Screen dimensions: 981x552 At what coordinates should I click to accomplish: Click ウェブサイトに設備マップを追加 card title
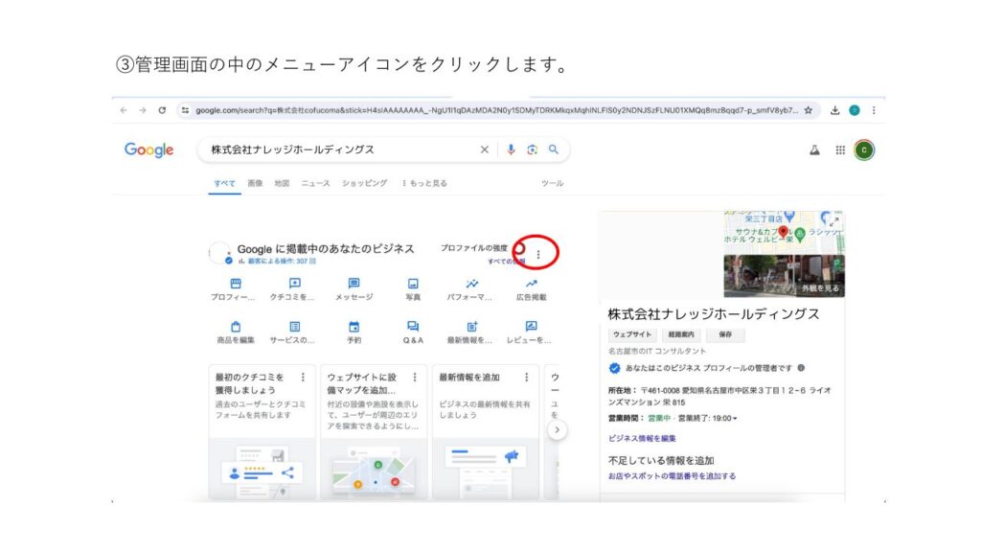pyautogui.click(x=362, y=383)
